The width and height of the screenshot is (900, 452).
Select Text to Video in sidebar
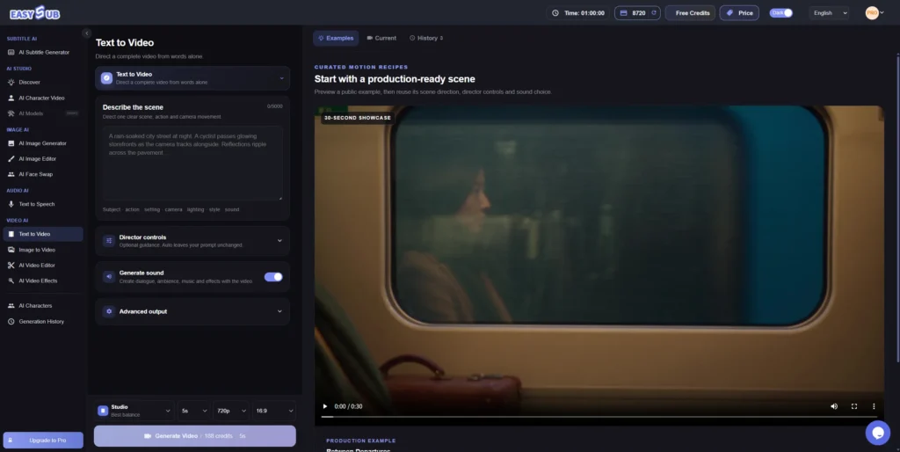coord(43,234)
